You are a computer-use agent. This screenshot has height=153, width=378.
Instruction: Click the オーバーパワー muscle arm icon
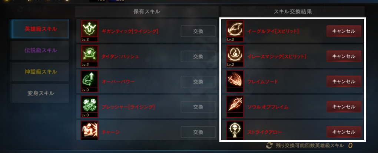pyautogui.click(x=89, y=82)
